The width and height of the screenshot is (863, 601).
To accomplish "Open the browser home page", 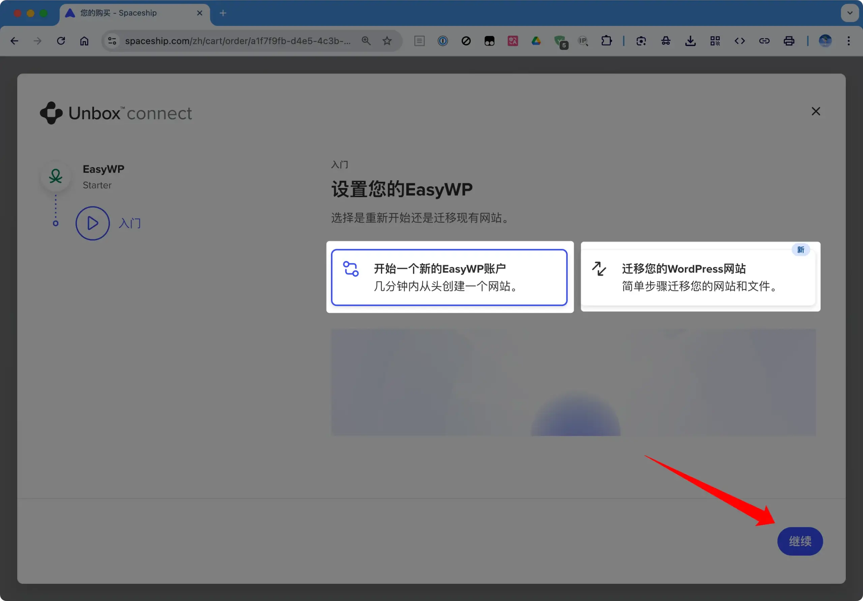I will 84,40.
